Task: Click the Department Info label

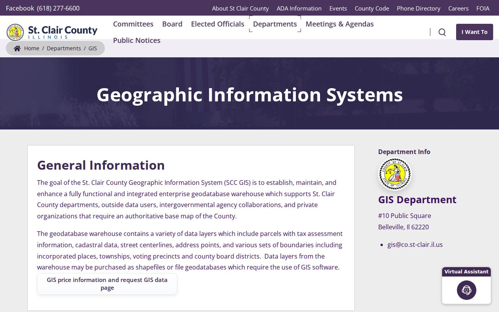Action: point(404,152)
